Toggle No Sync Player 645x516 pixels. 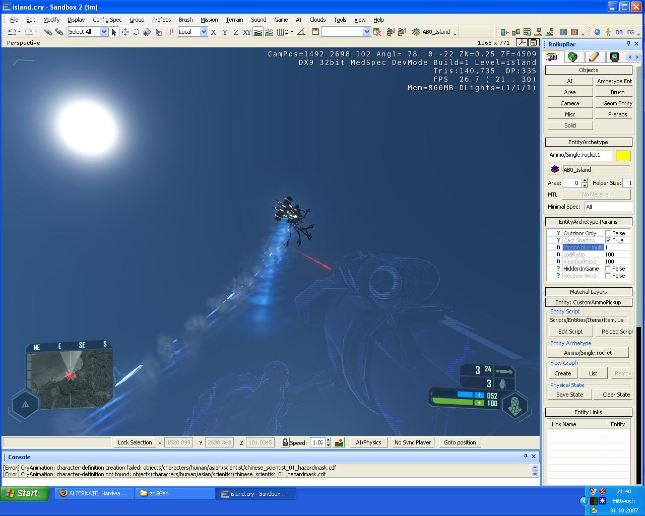pyautogui.click(x=413, y=442)
